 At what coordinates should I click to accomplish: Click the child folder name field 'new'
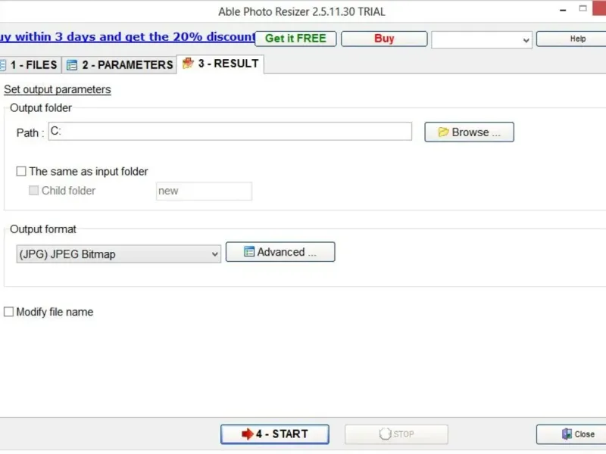pyautogui.click(x=204, y=191)
